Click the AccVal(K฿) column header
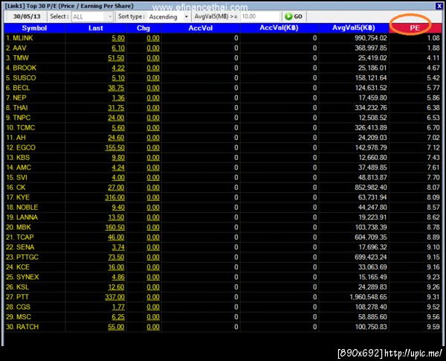 point(279,28)
